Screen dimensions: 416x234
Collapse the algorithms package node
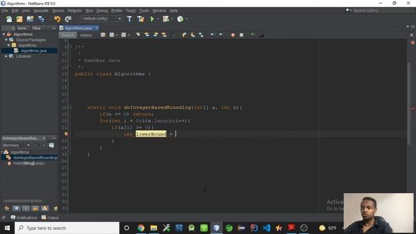click(8, 45)
